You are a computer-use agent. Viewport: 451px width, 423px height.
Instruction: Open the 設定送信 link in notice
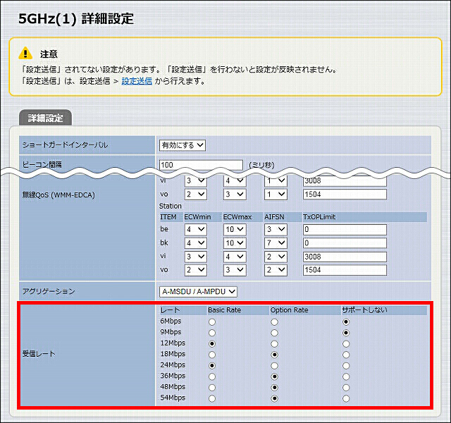pos(137,82)
